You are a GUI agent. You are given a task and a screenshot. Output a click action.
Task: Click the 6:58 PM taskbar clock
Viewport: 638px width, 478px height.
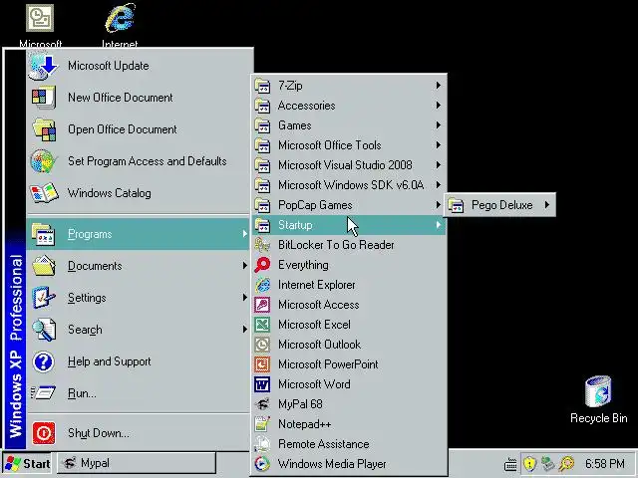(605, 463)
